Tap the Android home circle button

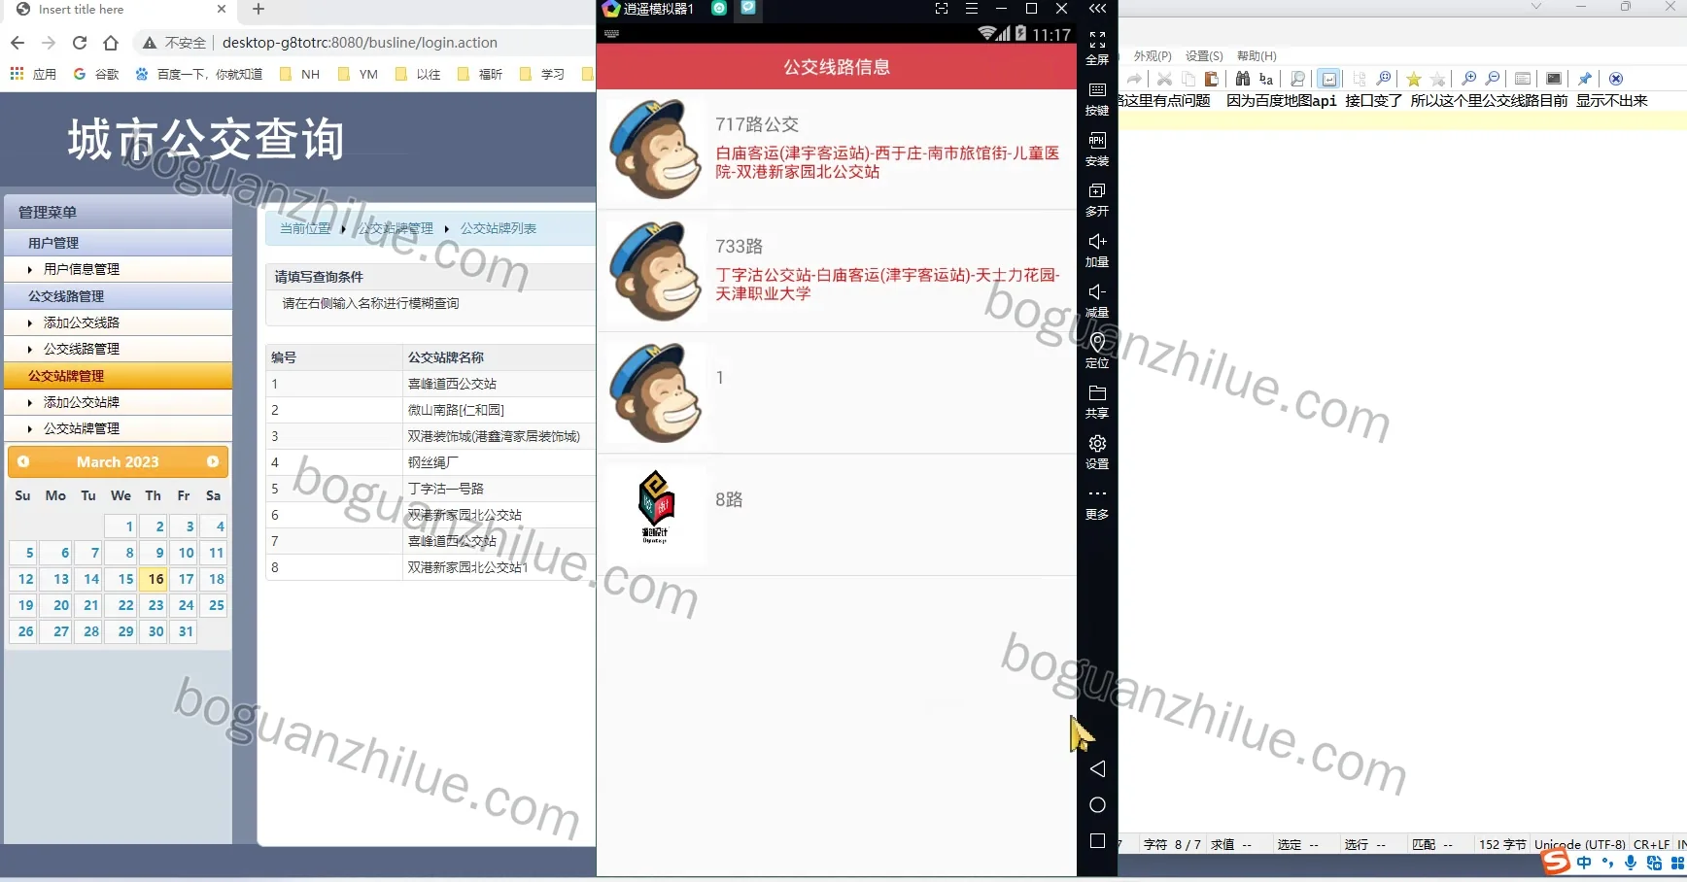(1097, 805)
